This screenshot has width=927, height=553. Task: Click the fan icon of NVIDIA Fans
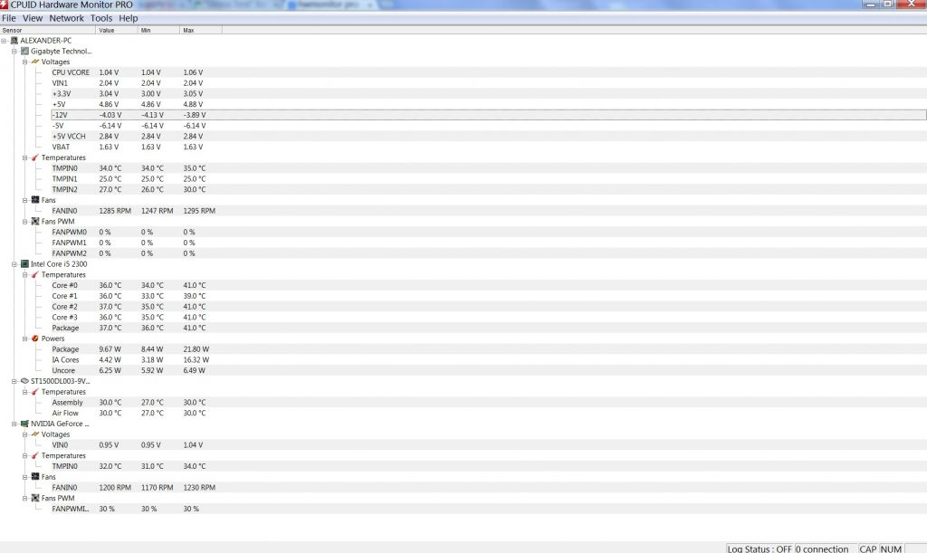coord(35,476)
